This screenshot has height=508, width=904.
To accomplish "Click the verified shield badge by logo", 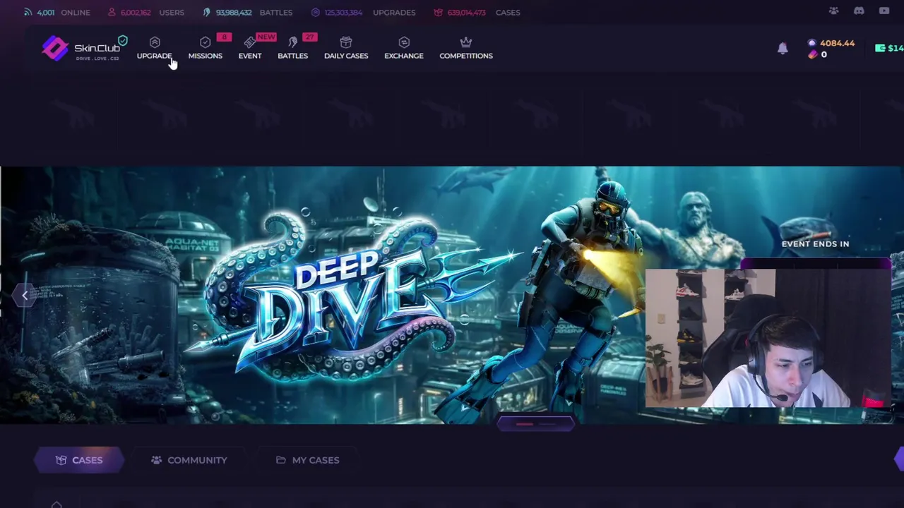I will (123, 41).
